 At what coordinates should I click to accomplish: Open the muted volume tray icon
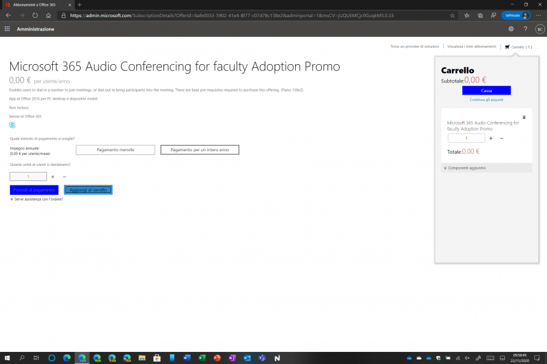pos(467,358)
